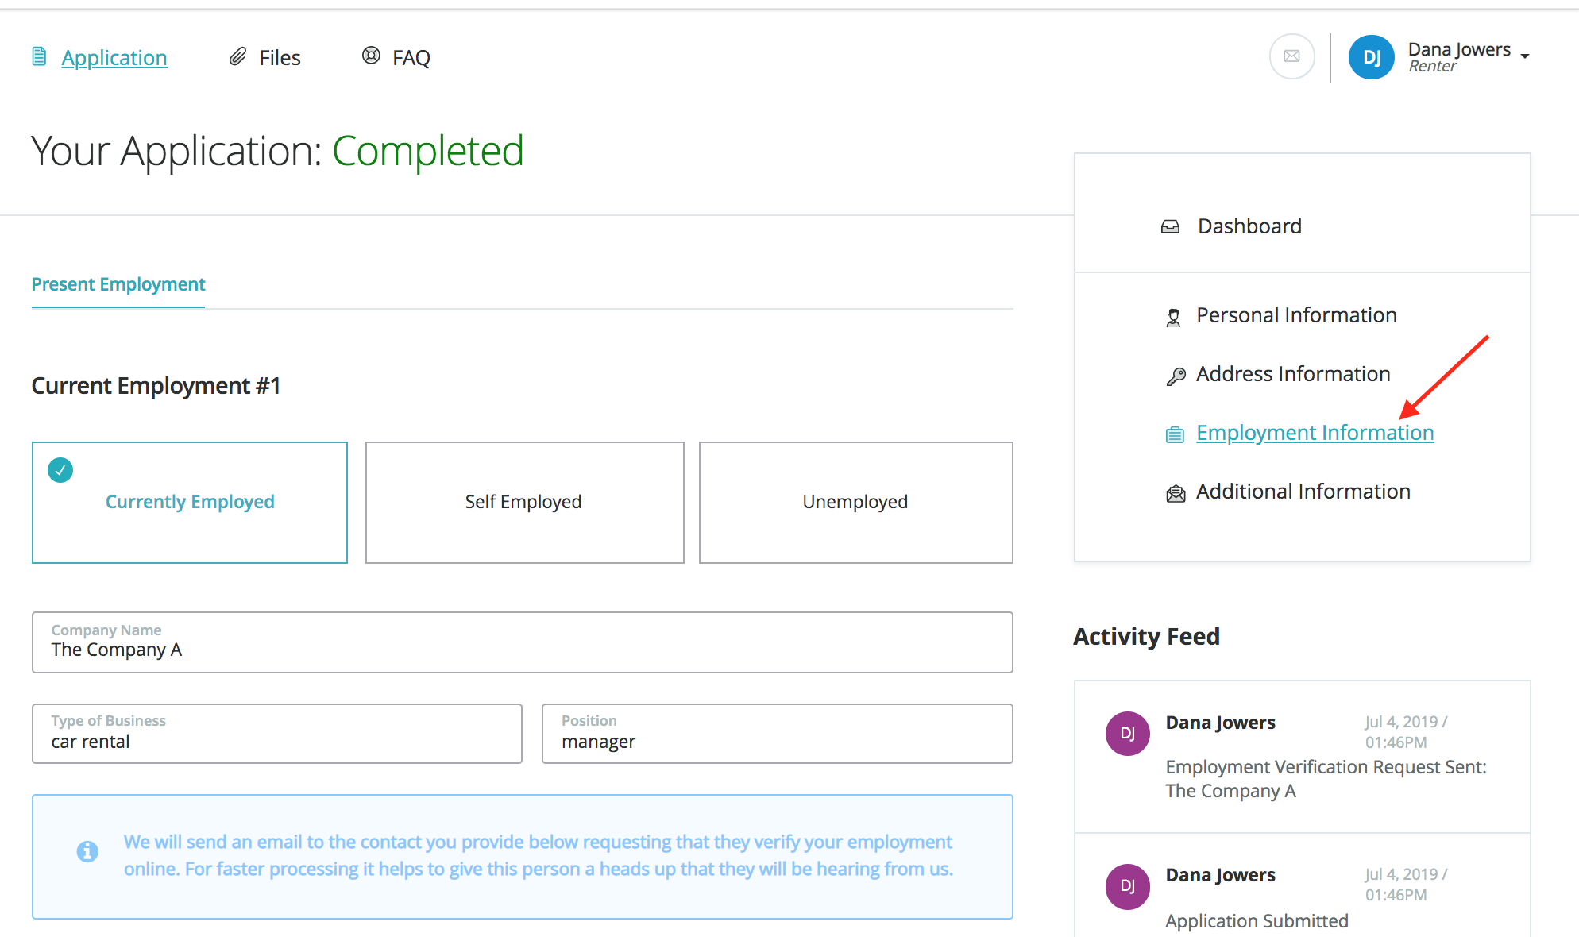
Task: Click the Personal Information person icon
Action: pos(1173,318)
